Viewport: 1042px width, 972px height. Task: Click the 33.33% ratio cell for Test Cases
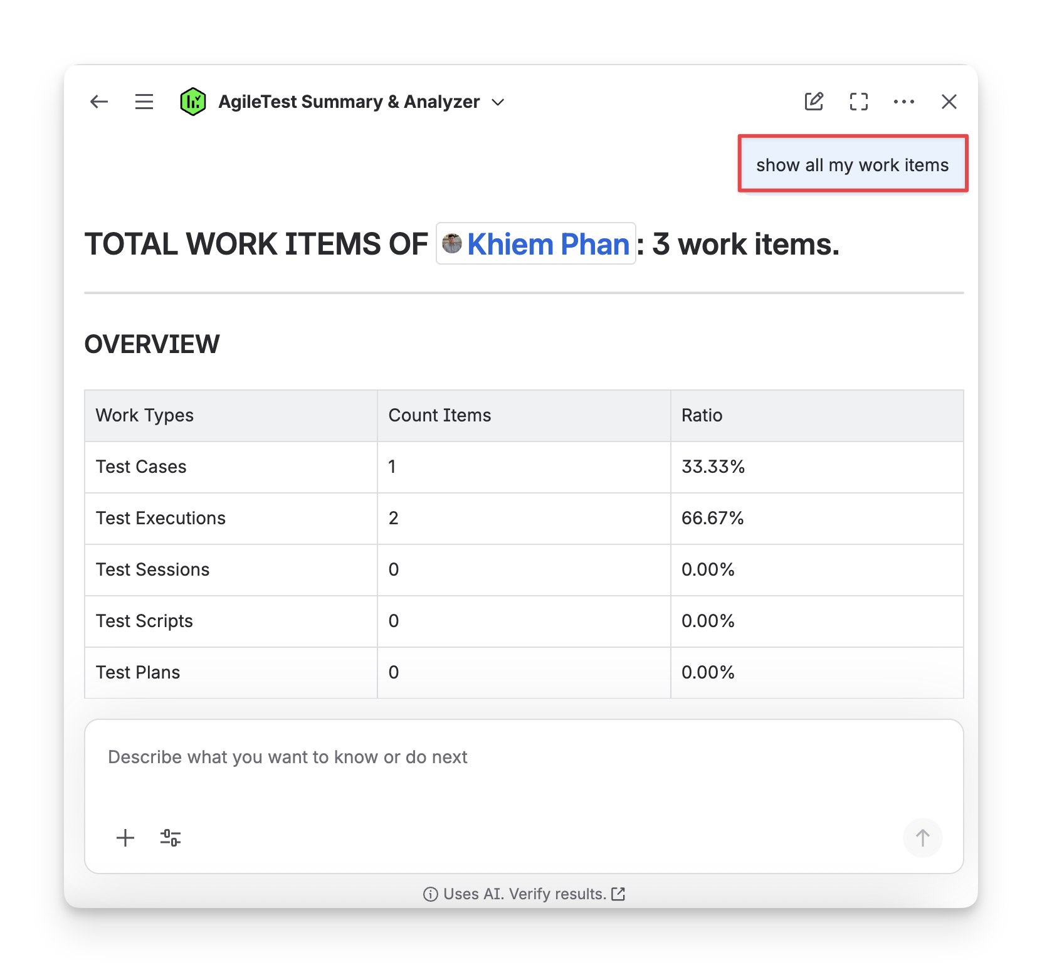click(x=713, y=467)
